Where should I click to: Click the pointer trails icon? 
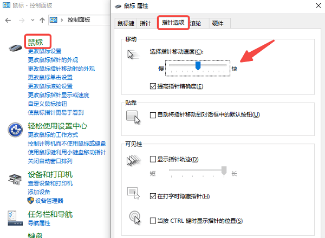(x=133, y=160)
